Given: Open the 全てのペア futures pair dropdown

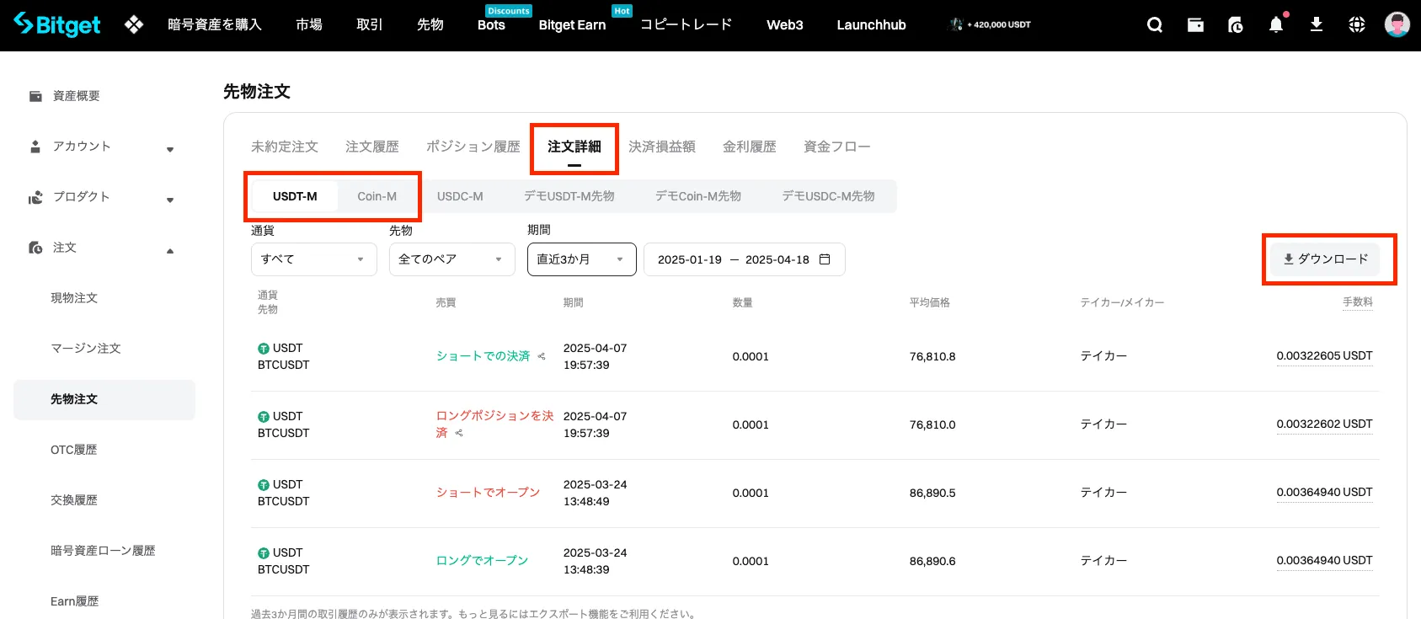Looking at the screenshot, I should [x=451, y=259].
